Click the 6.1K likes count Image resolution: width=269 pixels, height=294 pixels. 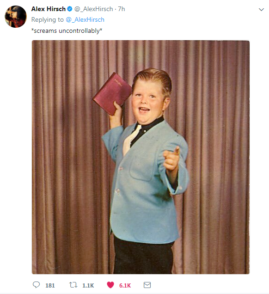coord(125,285)
